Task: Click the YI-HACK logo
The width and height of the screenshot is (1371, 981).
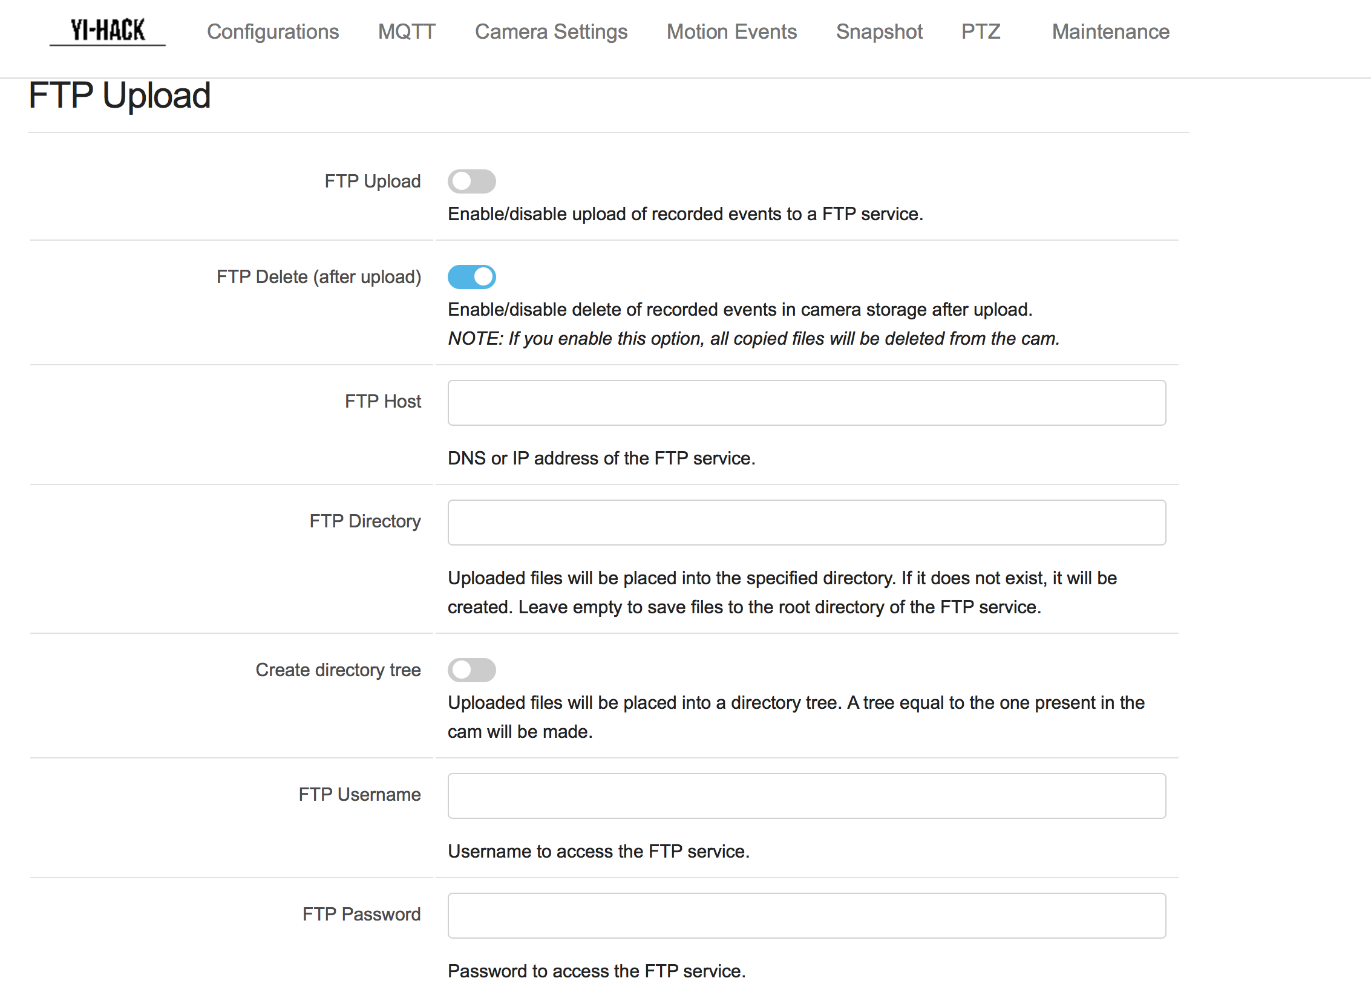Action: point(108,30)
